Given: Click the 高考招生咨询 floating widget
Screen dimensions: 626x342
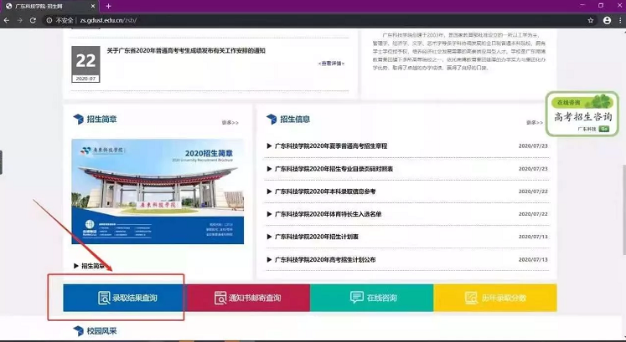Looking at the screenshot, I should click(x=582, y=115).
